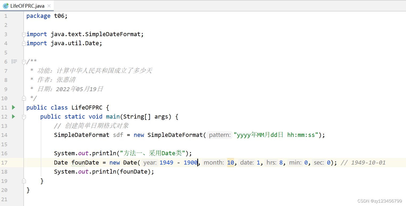Run class LifeOFPRC from gutter arrow
The image size is (406, 206).
[14, 107]
